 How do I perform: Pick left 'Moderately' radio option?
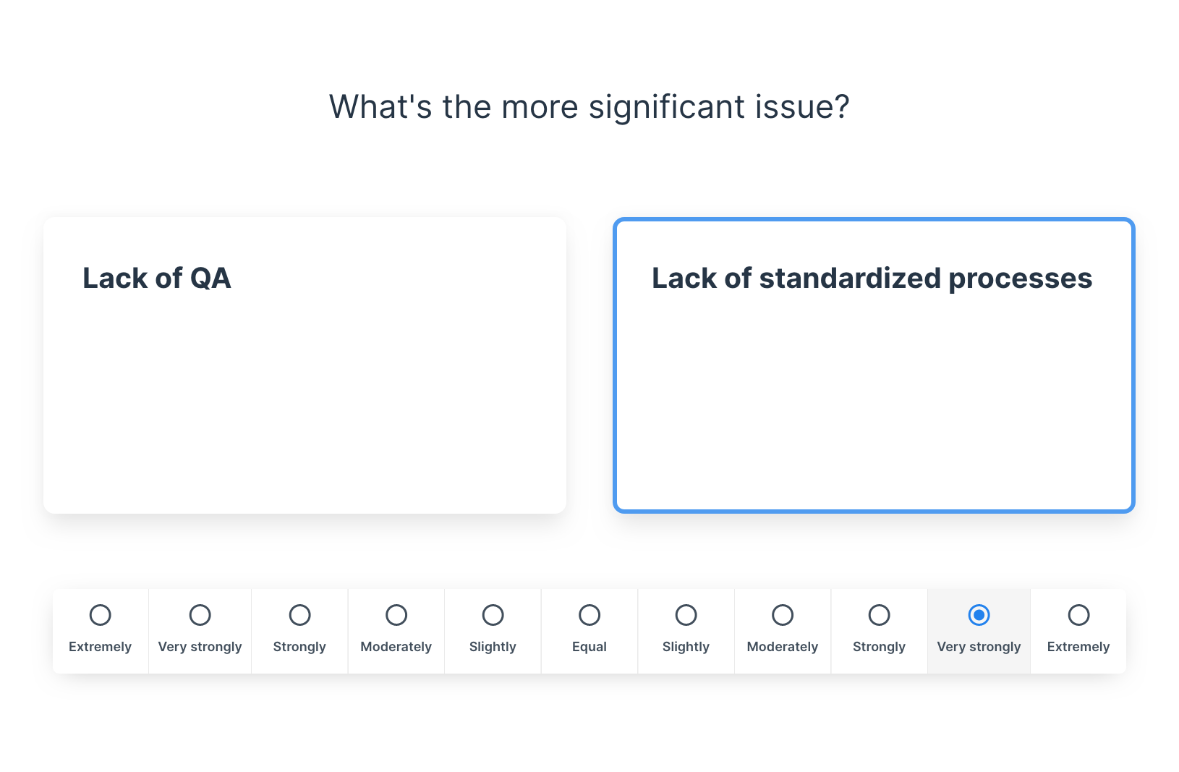396,615
